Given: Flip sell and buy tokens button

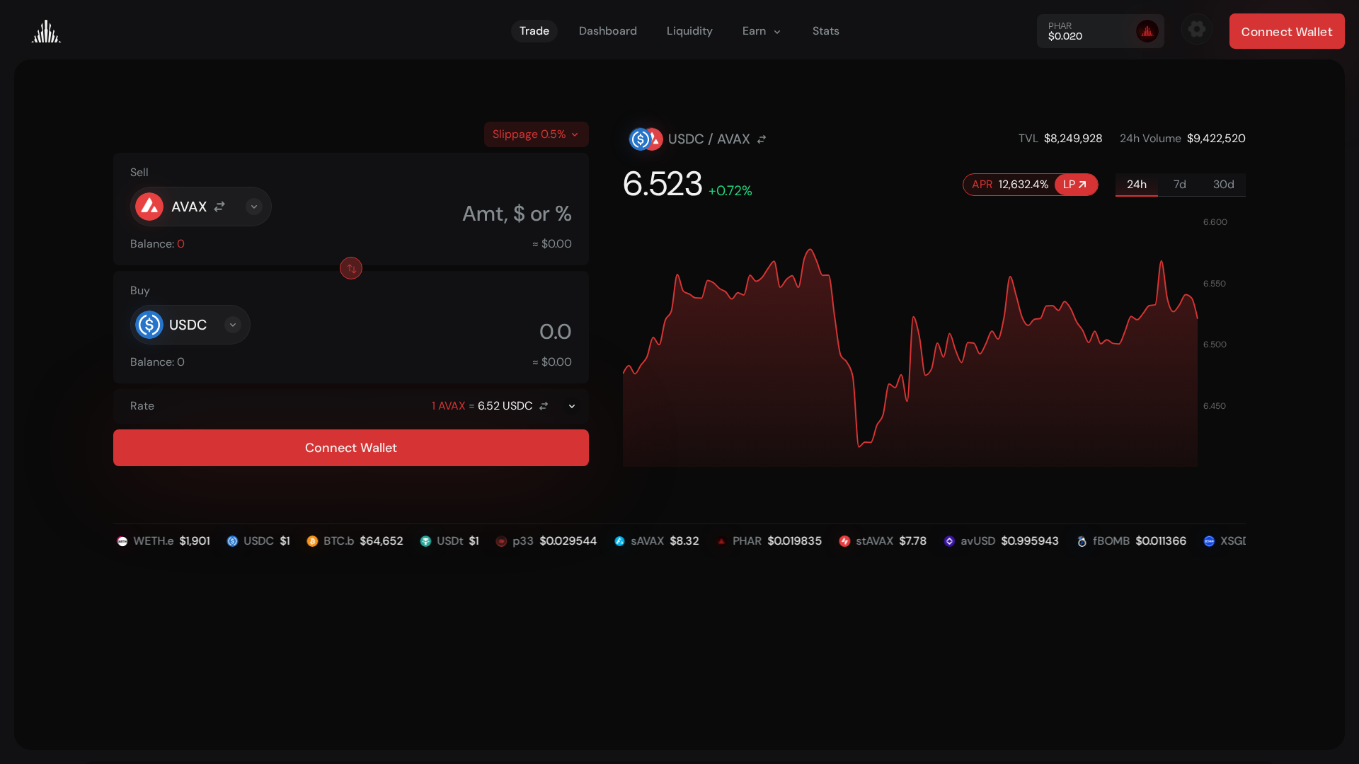Looking at the screenshot, I should click(351, 268).
